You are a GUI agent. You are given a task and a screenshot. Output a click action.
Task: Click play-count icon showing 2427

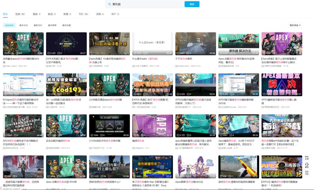[178, 53]
